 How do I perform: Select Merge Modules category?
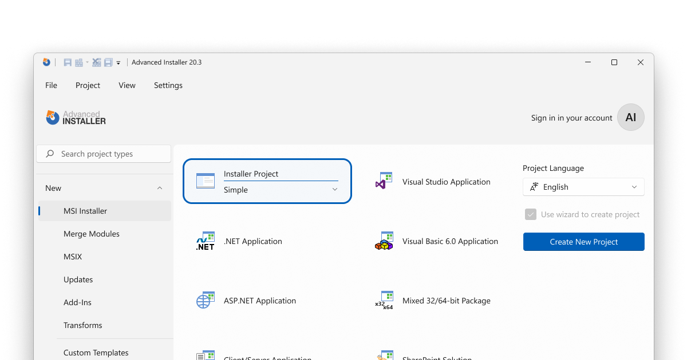(x=105, y=234)
